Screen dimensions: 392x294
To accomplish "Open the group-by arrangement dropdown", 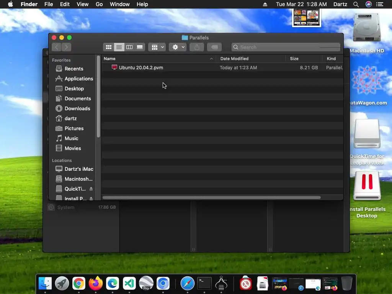I will [157, 47].
